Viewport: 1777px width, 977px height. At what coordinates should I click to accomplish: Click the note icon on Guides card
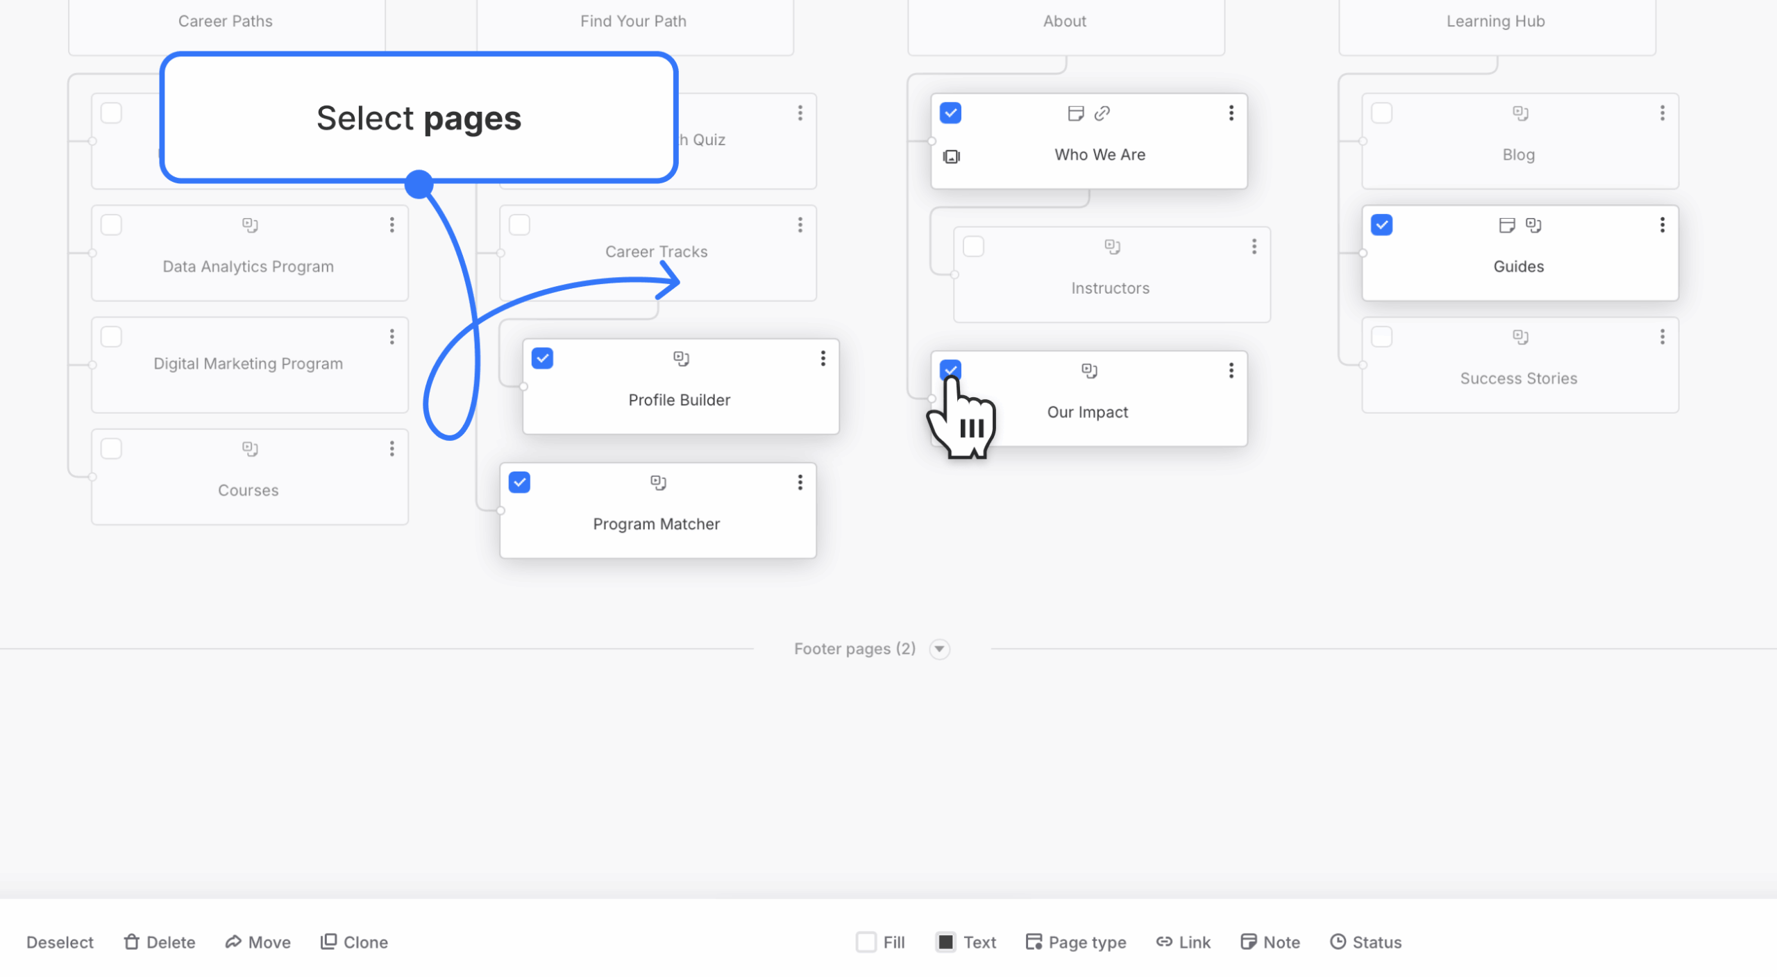[x=1506, y=225]
